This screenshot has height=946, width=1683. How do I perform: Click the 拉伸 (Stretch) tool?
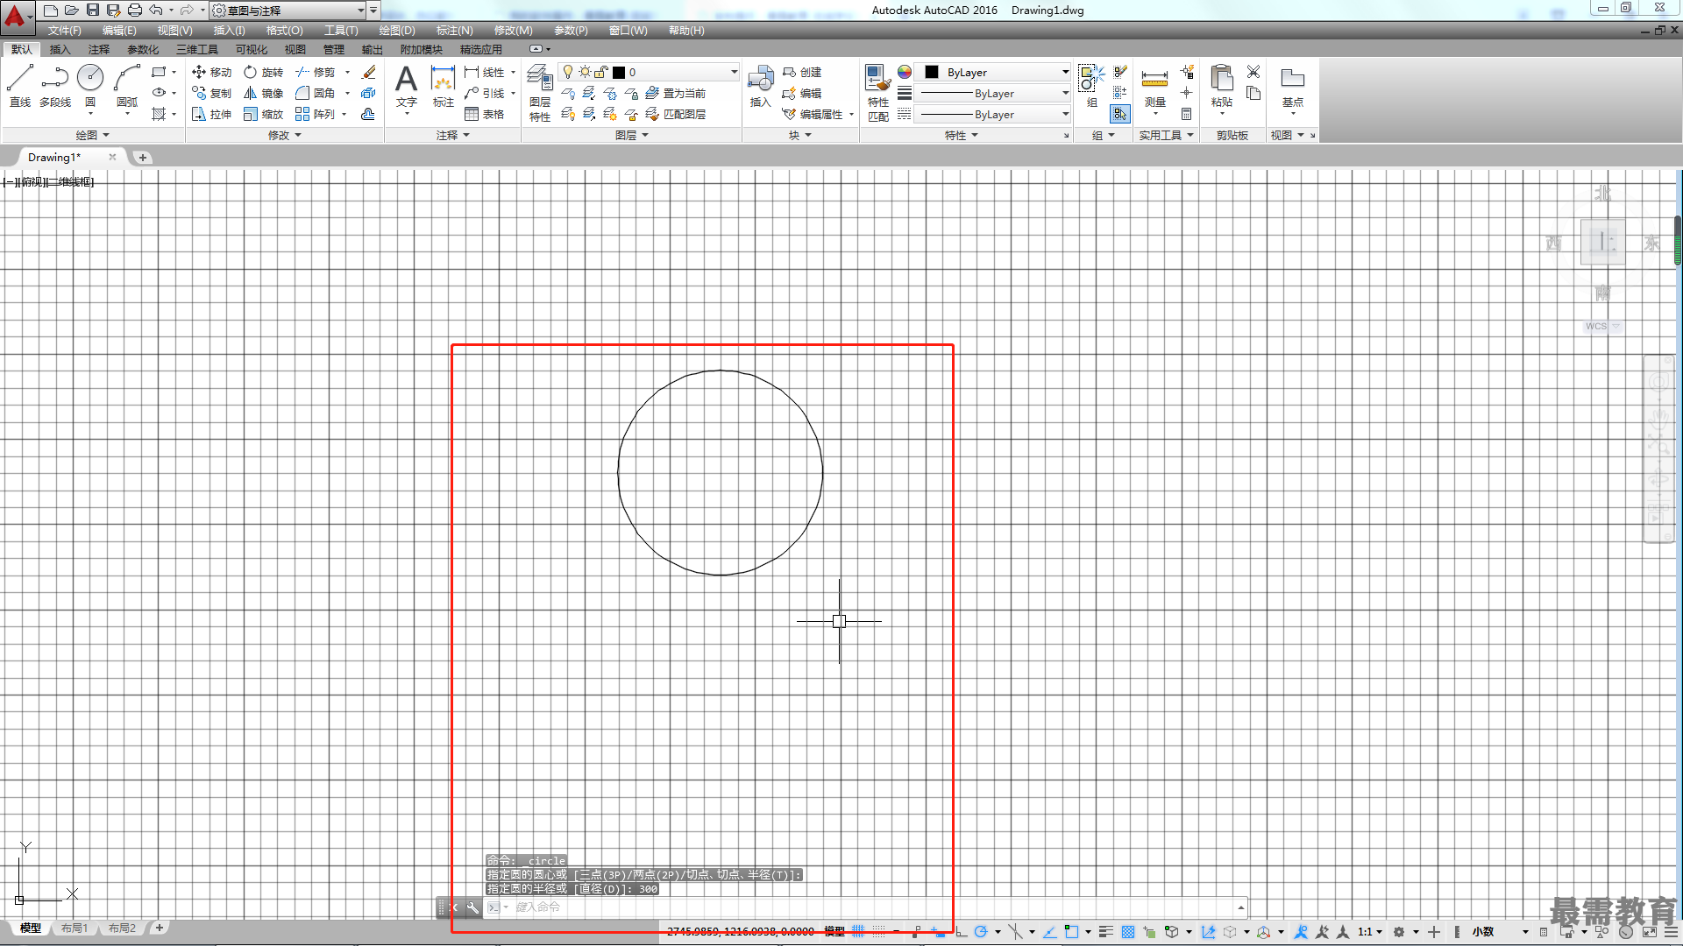point(211,114)
